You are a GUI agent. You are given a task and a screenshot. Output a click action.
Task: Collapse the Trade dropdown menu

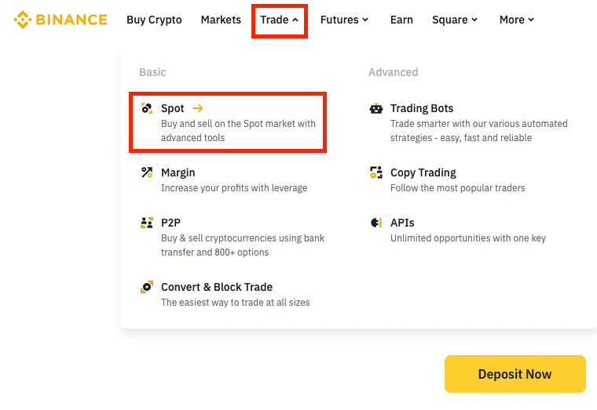pos(279,20)
